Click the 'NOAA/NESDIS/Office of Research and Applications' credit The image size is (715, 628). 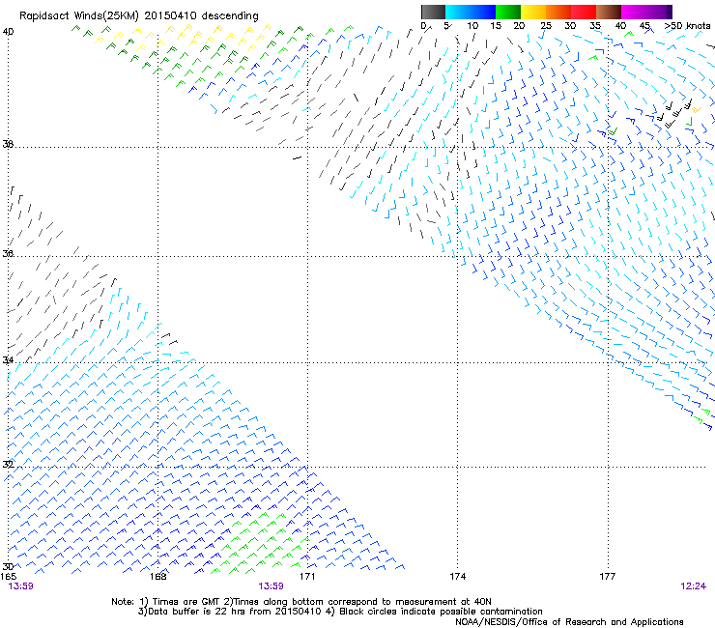(569, 621)
